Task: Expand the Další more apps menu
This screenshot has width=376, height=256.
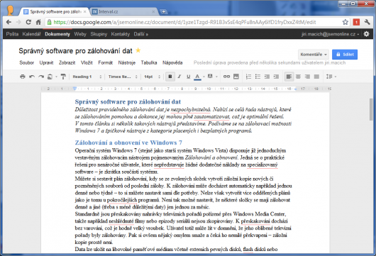Action: pyautogui.click(x=140, y=34)
